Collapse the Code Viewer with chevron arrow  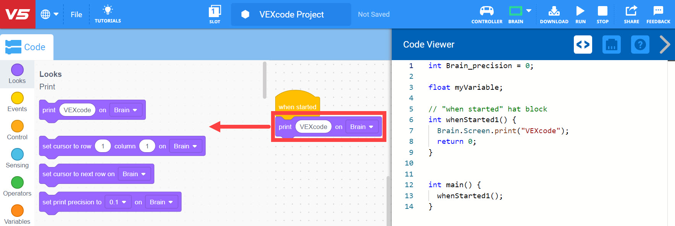point(665,45)
